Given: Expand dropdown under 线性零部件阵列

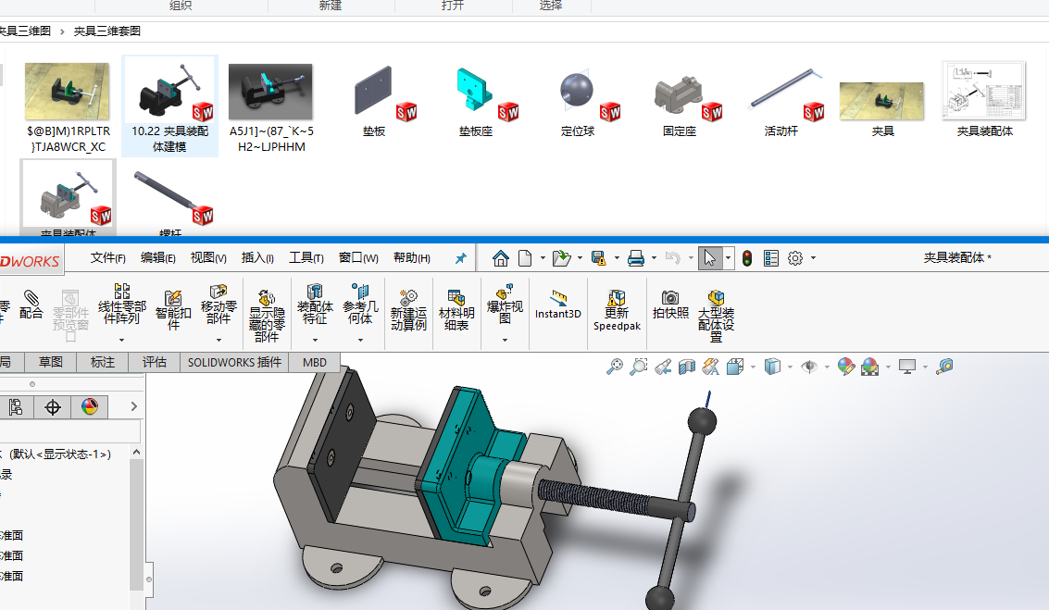Looking at the screenshot, I should pos(122,341).
